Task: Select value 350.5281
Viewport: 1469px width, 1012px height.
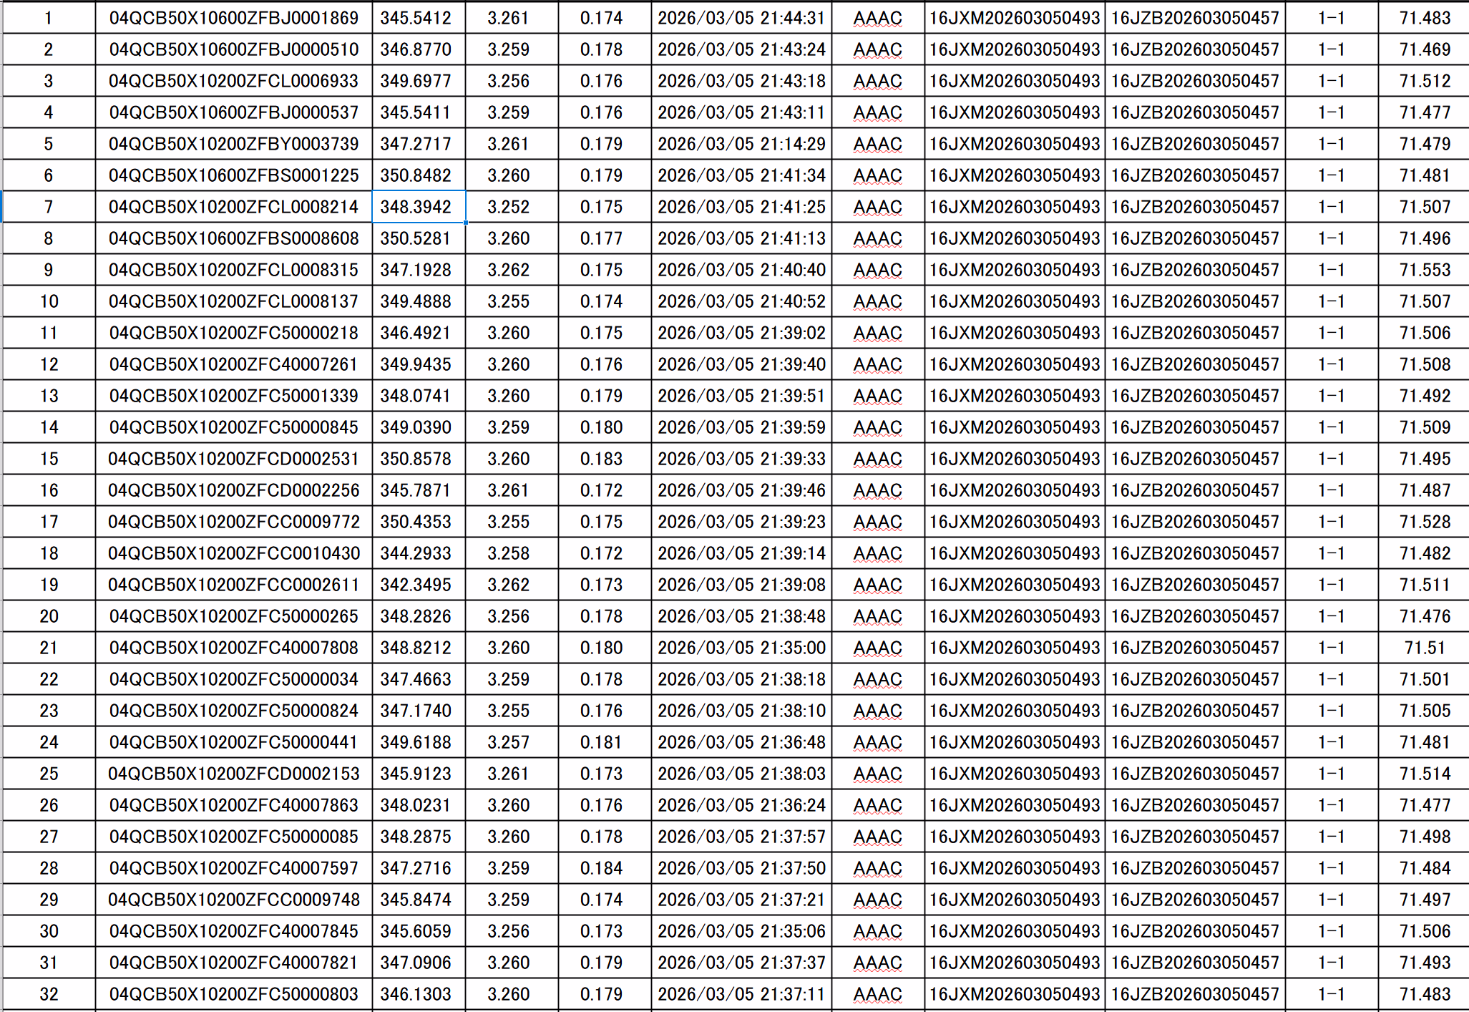Action: point(419,238)
